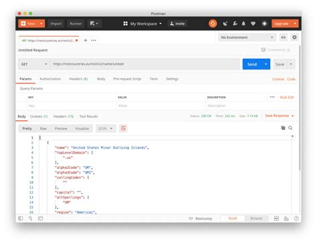The image size is (317, 243).
Task: Toggle the sidebar icon in the status bar
Action: coord(21,218)
